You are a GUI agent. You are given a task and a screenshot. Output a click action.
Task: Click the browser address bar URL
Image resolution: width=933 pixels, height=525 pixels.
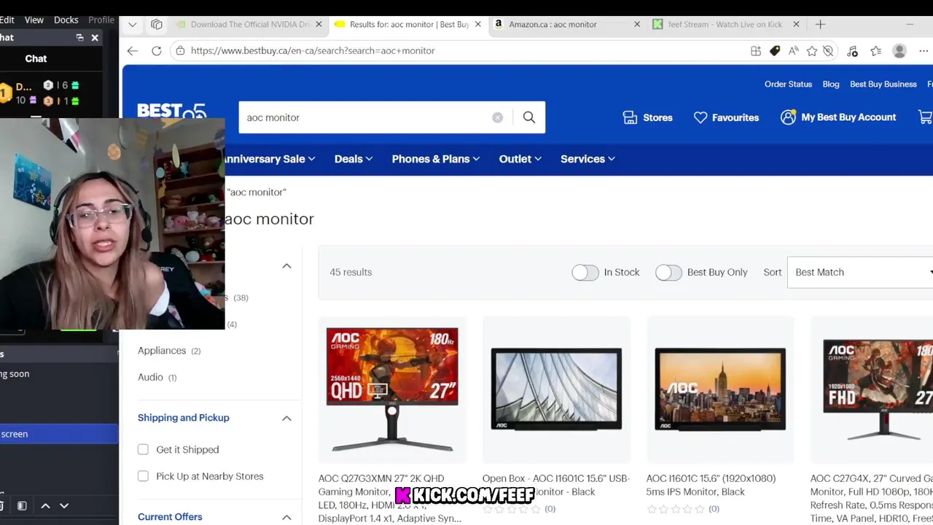[x=313, y=50]
